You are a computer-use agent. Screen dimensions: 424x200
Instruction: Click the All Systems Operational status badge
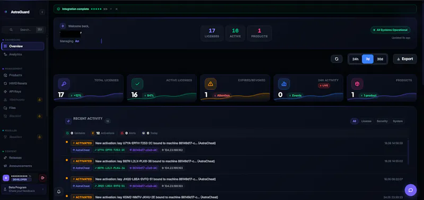click(x=391, y=30)
